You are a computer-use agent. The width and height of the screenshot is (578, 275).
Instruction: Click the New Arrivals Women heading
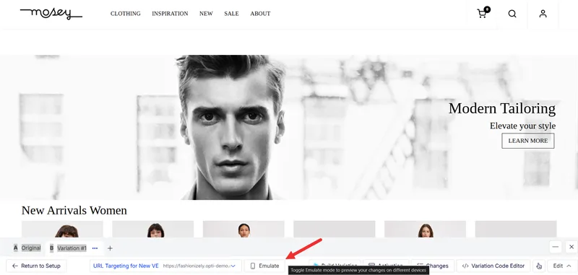(74, 210)
